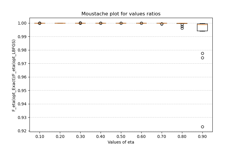This screenshot has width=236, height=148.
Task: Click the 0.96 y-axis tick label
Action: tap(23, 77)
